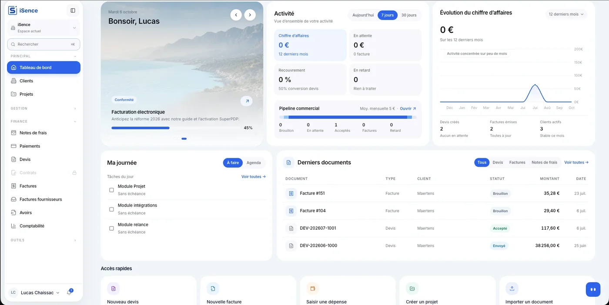Click the Saisir une dépense icon
Viewport: 609px width, 305px height.
click(313, 288)
